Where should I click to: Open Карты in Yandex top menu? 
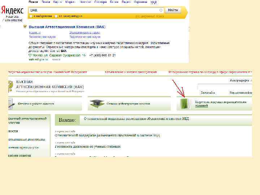click(57, 2)
